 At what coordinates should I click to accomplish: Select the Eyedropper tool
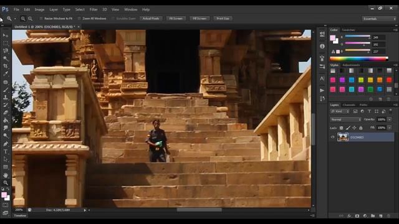click(6, 74)
